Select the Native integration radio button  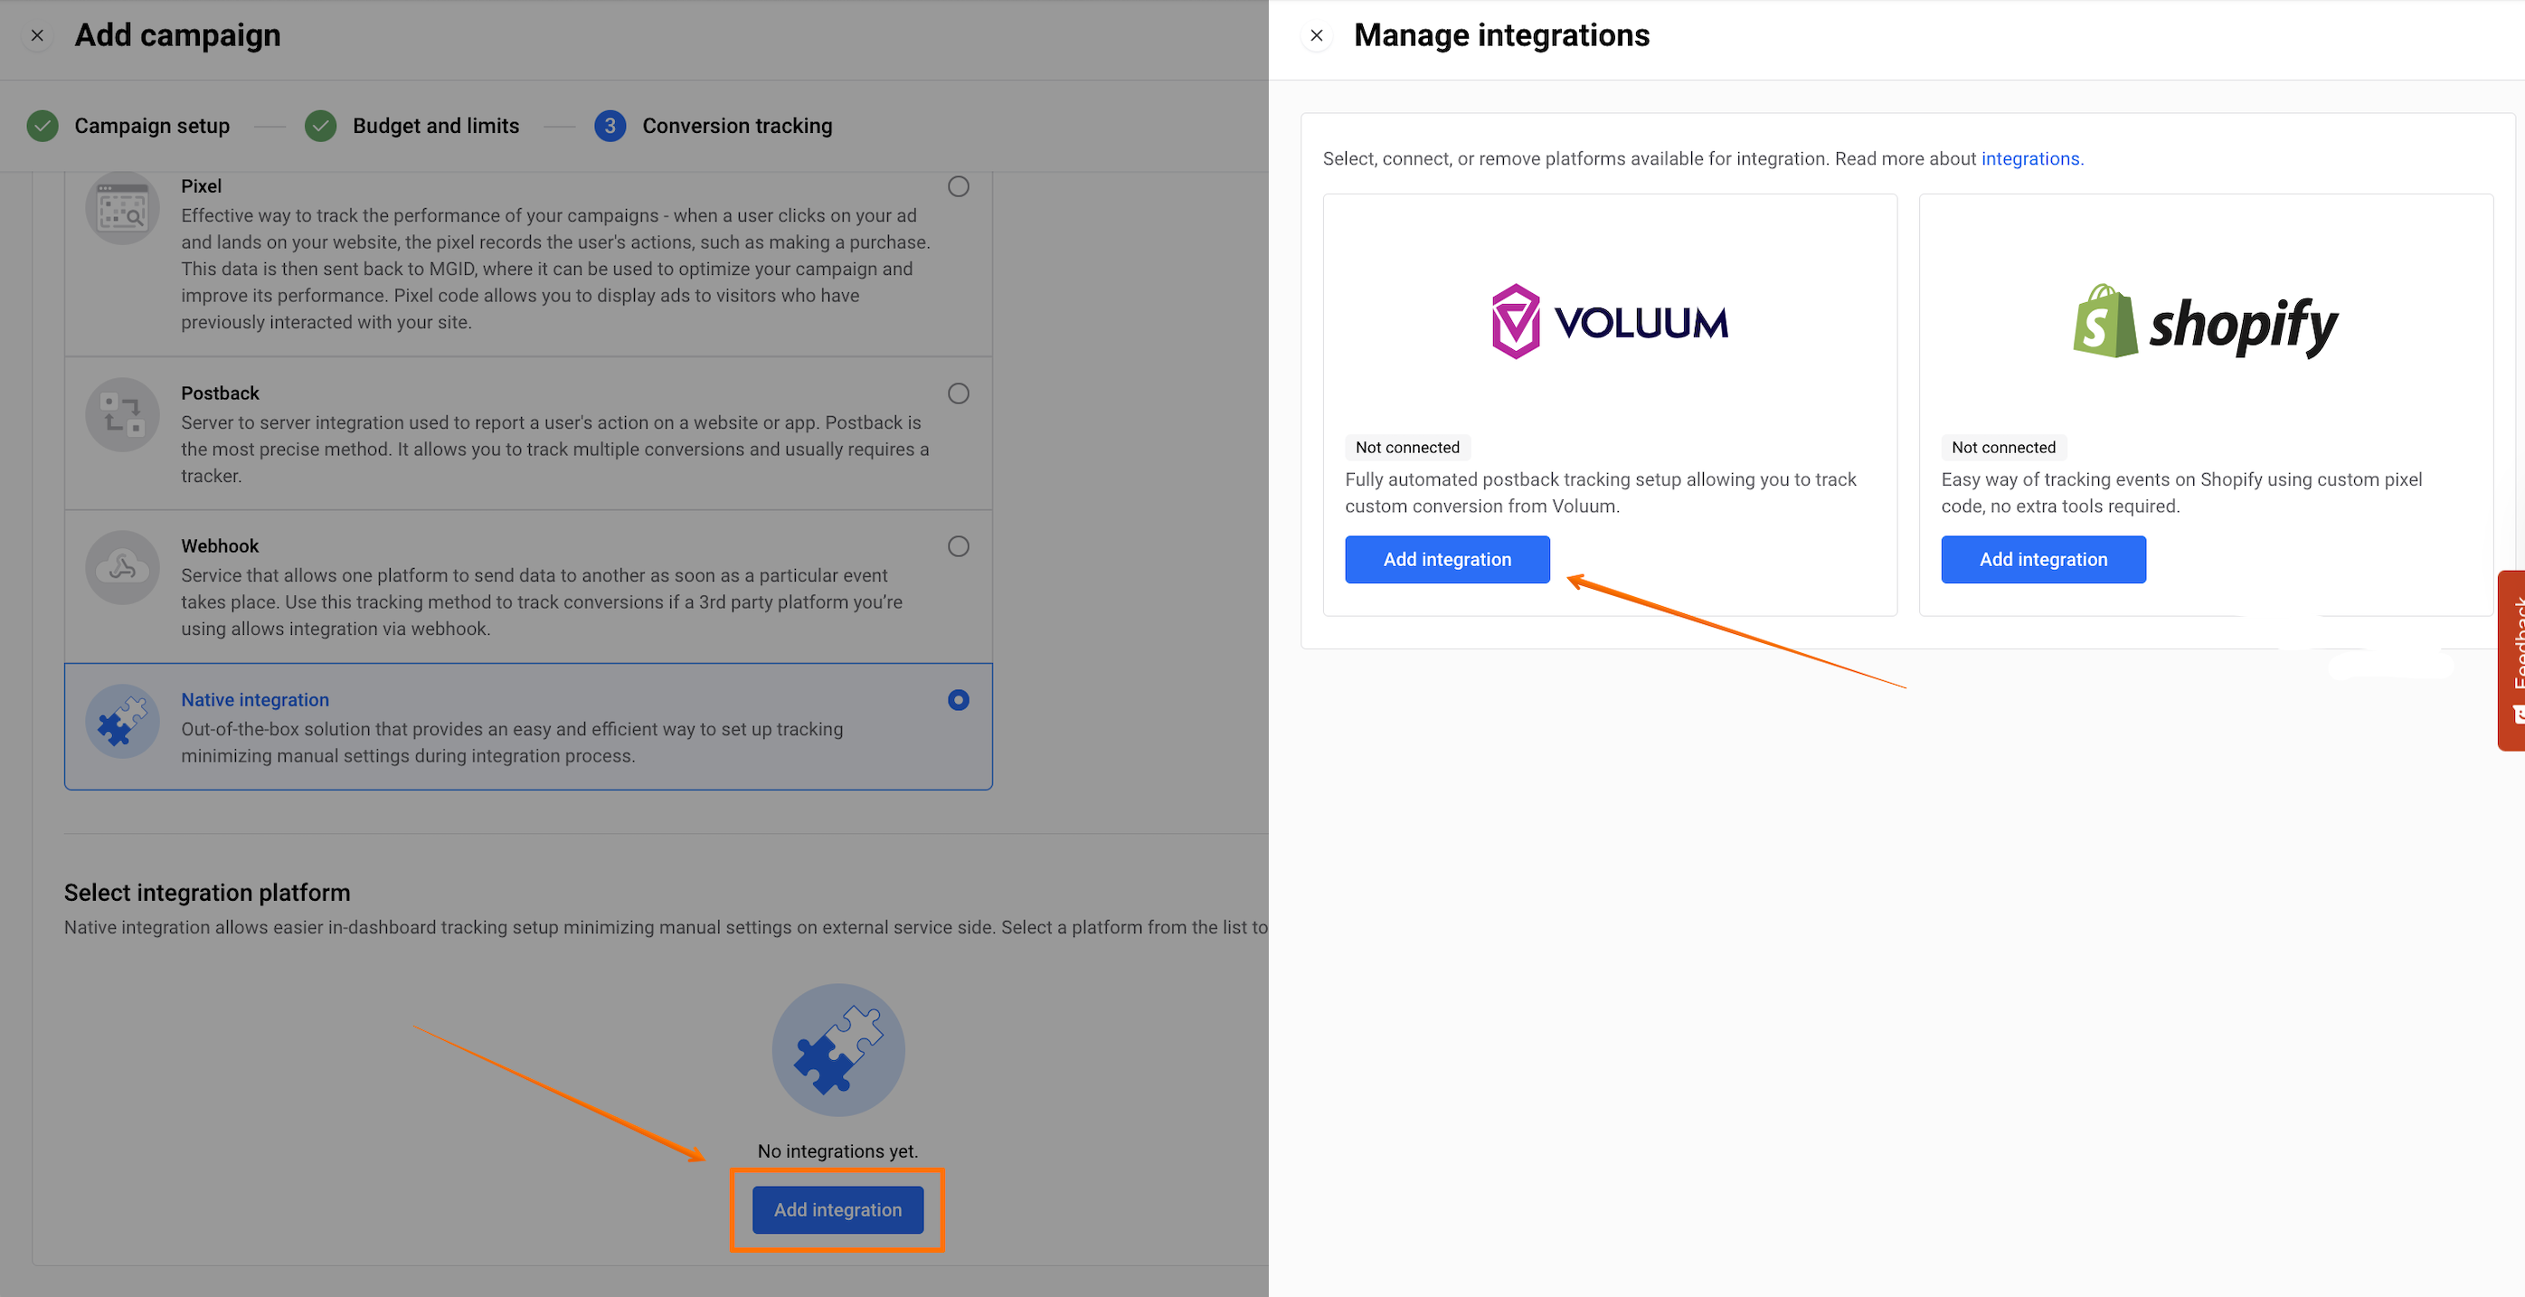(x=958, y=699)
